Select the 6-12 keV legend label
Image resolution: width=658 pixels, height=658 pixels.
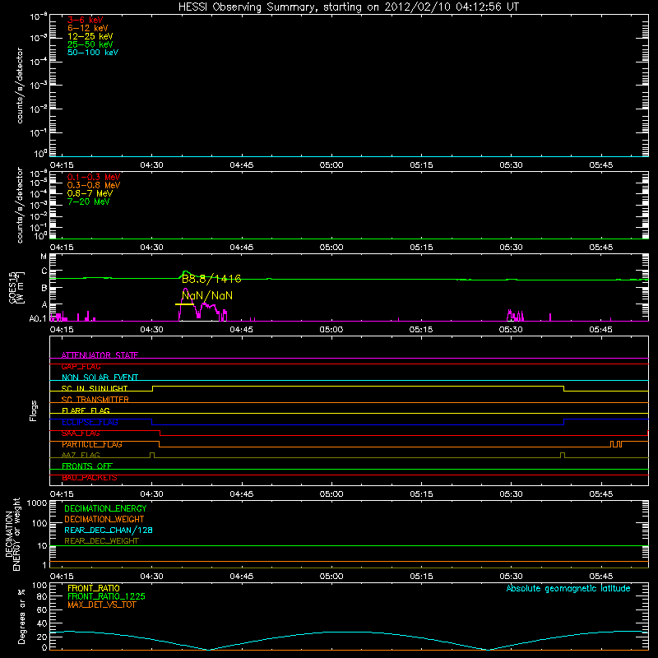88,28
